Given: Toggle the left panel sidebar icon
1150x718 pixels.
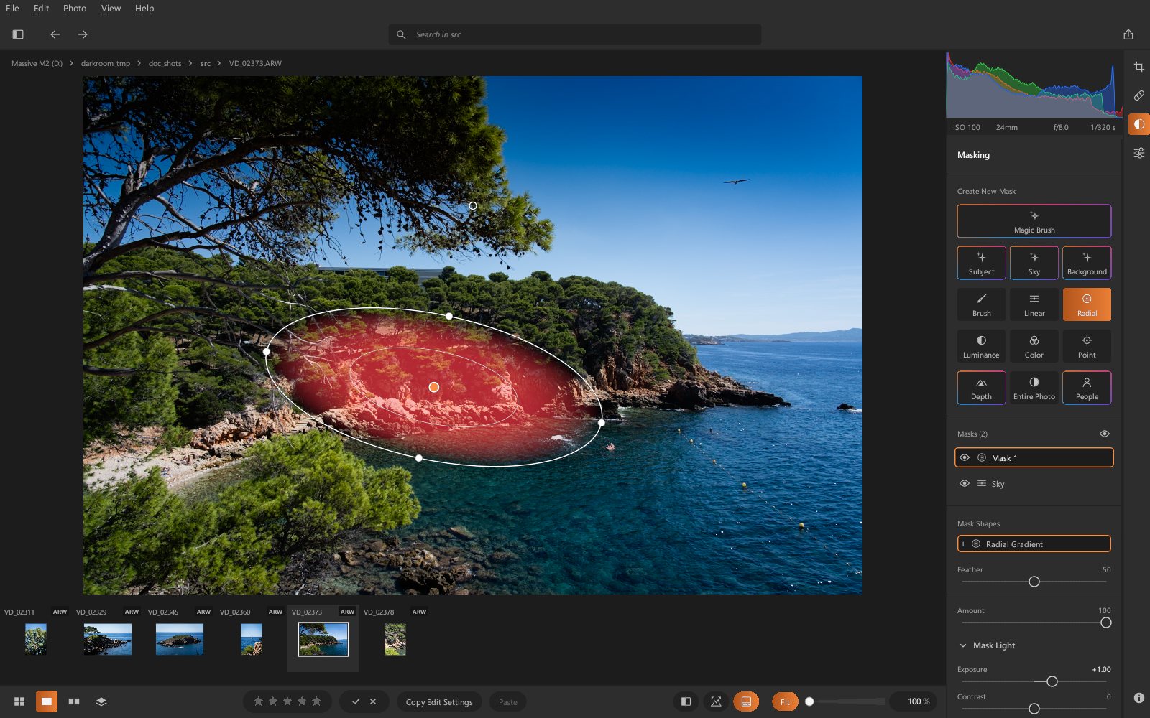Looking at the screenshot, I should [x=18, y=34].
